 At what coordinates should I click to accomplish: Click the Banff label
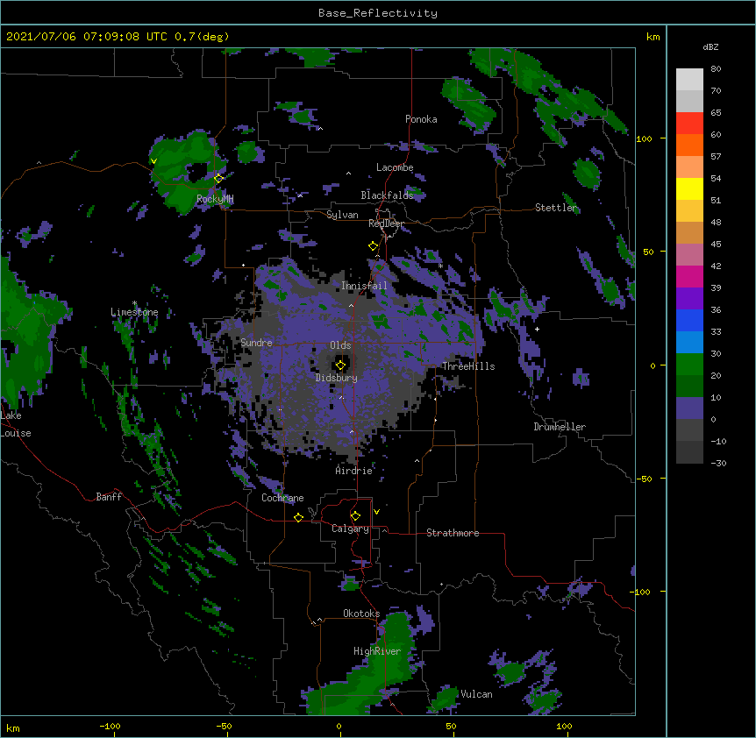(x=109, y=497)
